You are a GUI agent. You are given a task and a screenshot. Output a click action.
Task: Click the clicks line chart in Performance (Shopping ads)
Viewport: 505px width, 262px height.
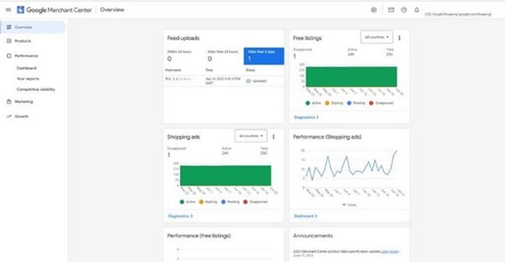[x=351, y=165]
